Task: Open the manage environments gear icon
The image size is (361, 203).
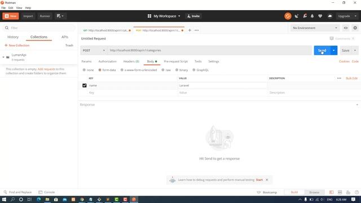Action: (355, 28)
